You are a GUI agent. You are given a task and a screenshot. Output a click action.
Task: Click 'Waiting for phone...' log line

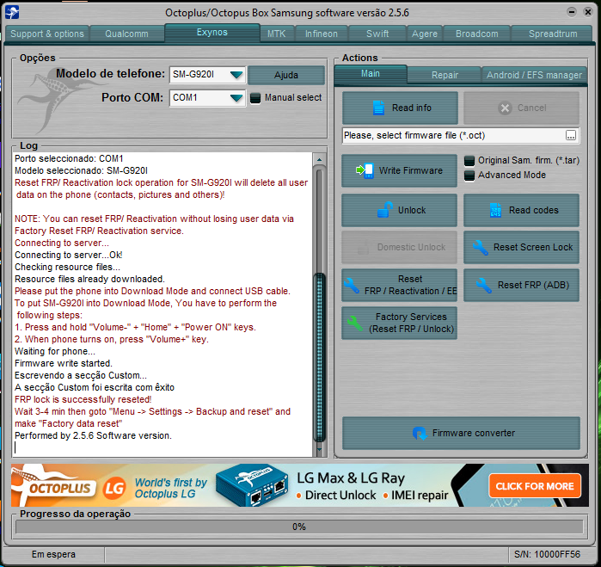pos(55,351)
